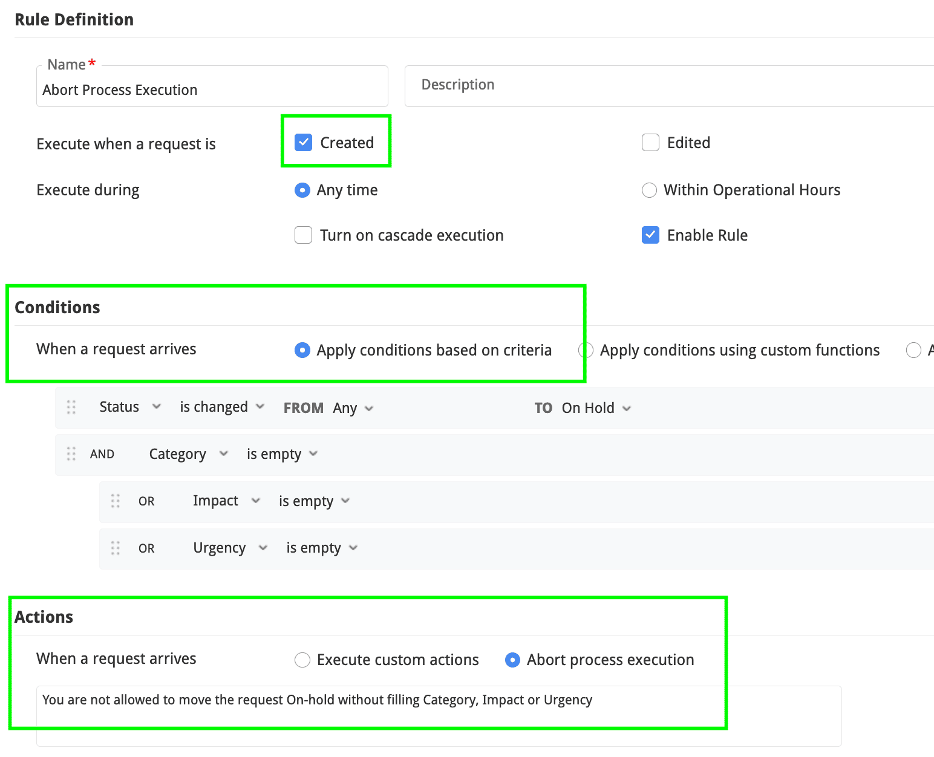Uncheck the Created checkbox
The width and height of the screenshot is (934, 757).
click(303, 143)
